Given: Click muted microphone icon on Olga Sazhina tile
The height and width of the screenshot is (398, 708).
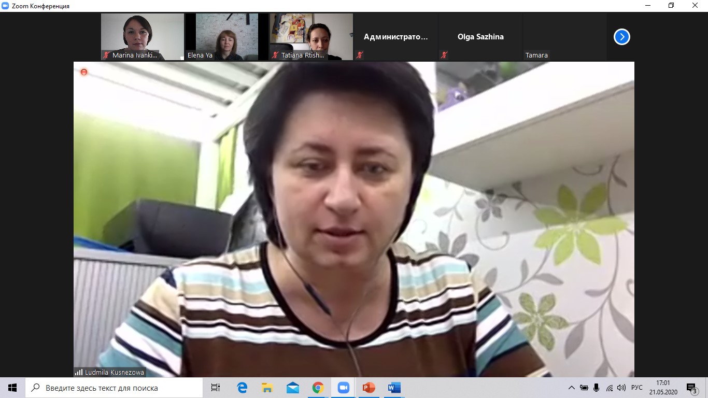Looking at the screenshot, I should pos(444,55).
